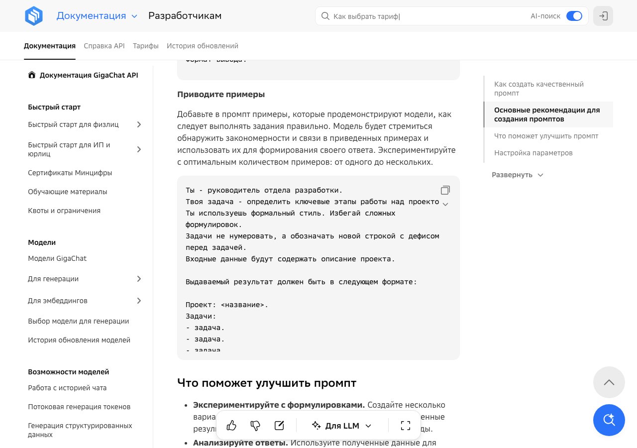Expand Быстрый старт для ИП и юрлиц
The image size is (637, 448).
point(139,149)
